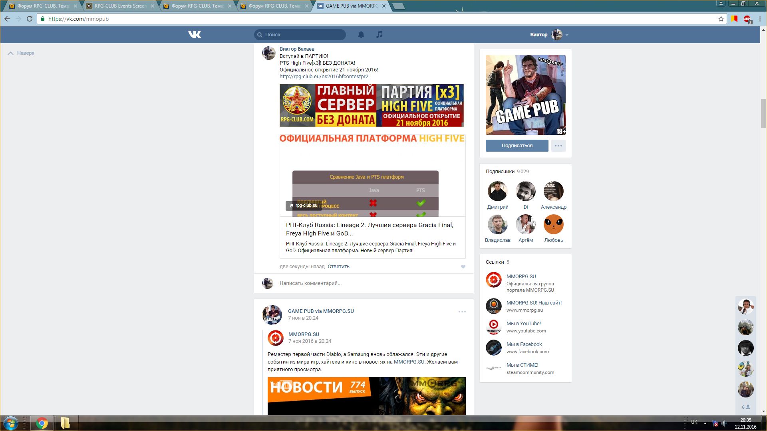Screen dimensions: 767x431
Task: Like the comment with heart icon
Action: point(463,267)
